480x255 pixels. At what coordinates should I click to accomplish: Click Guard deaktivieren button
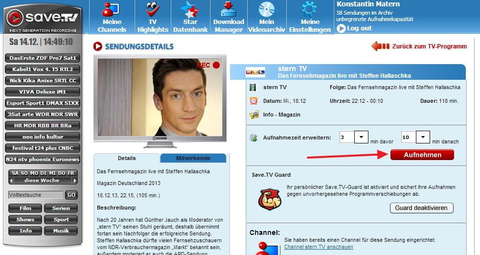click(x=421, y=208)
